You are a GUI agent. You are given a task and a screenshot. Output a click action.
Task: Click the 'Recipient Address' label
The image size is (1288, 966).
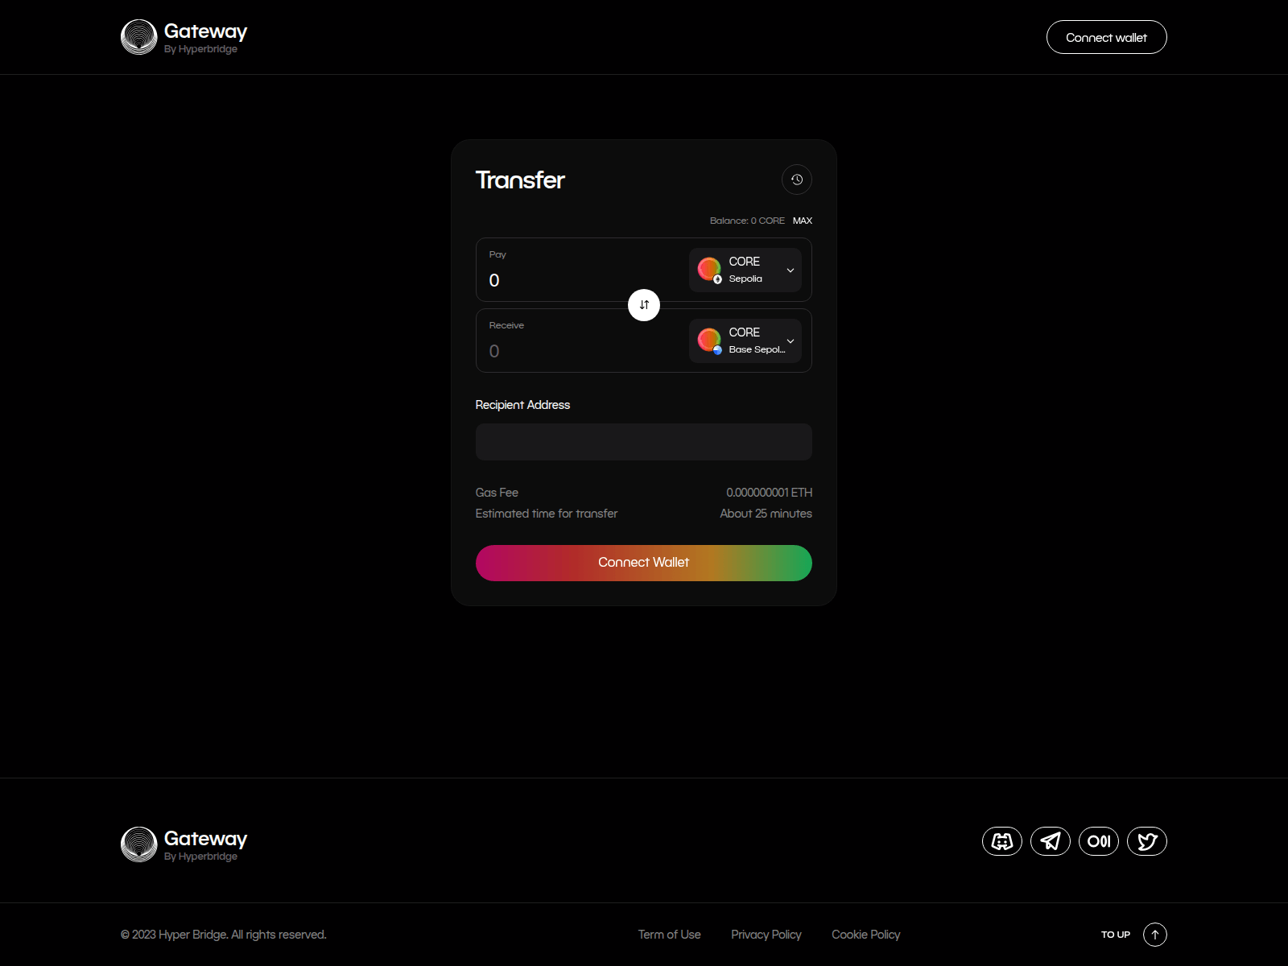pos(522,405)
